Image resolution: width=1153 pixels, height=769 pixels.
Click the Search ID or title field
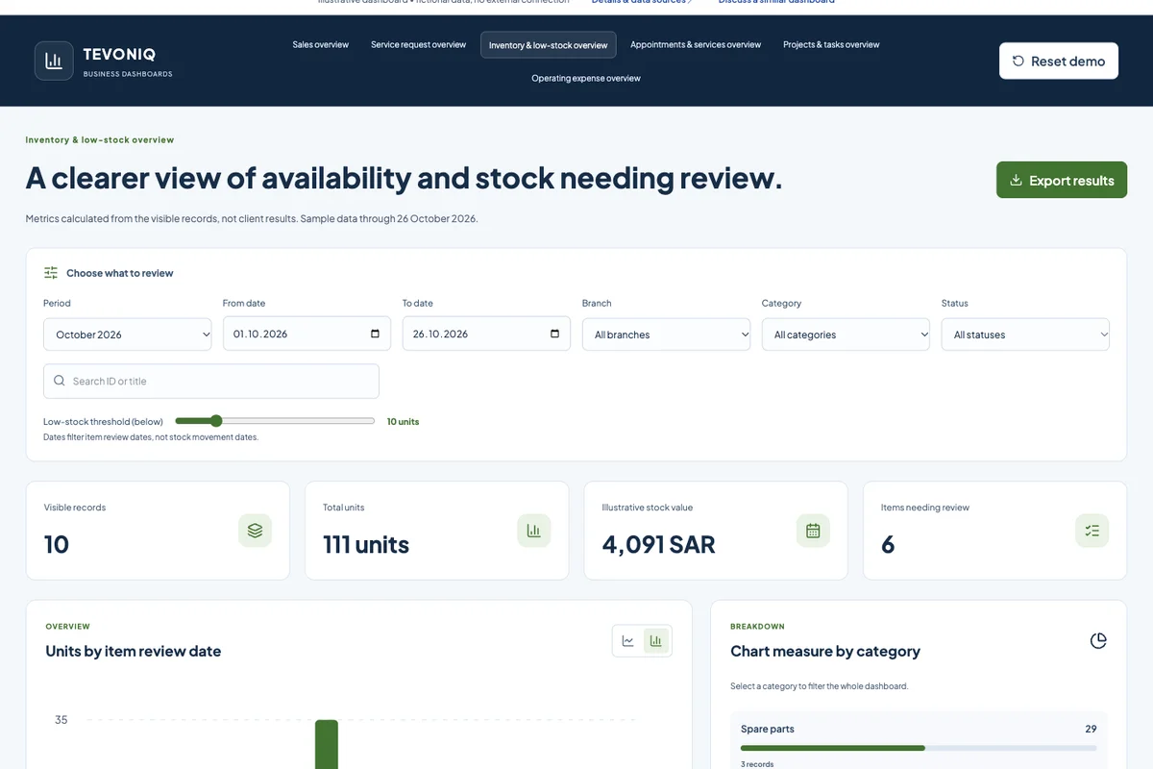click(211, 381)
